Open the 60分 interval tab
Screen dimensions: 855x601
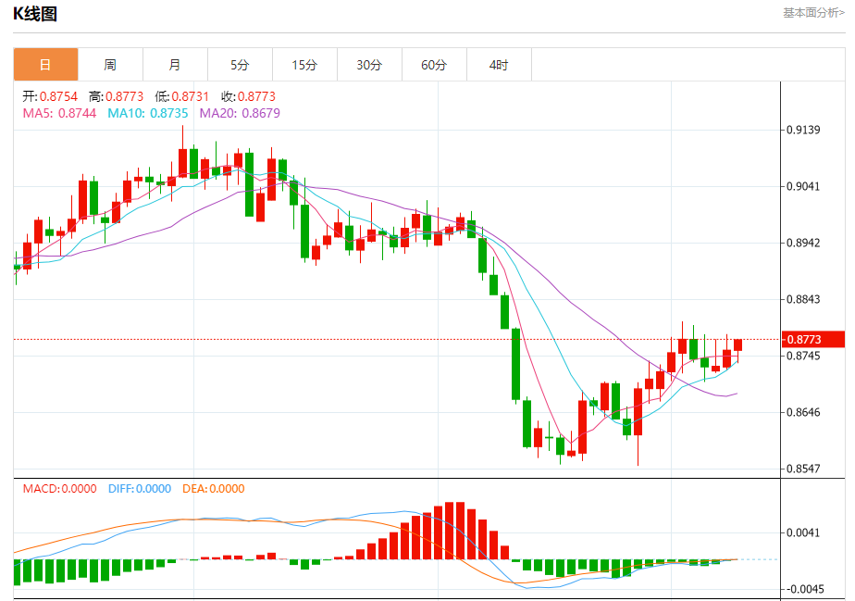(x=434, y=65)
